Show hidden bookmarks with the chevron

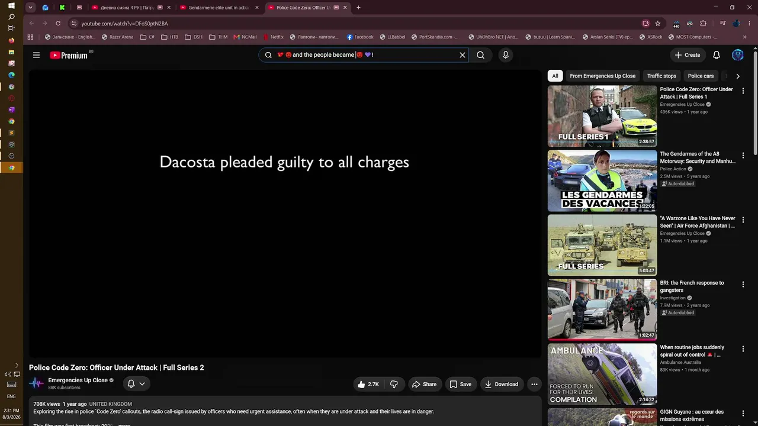pyautogui.click(x=745, y=37)
